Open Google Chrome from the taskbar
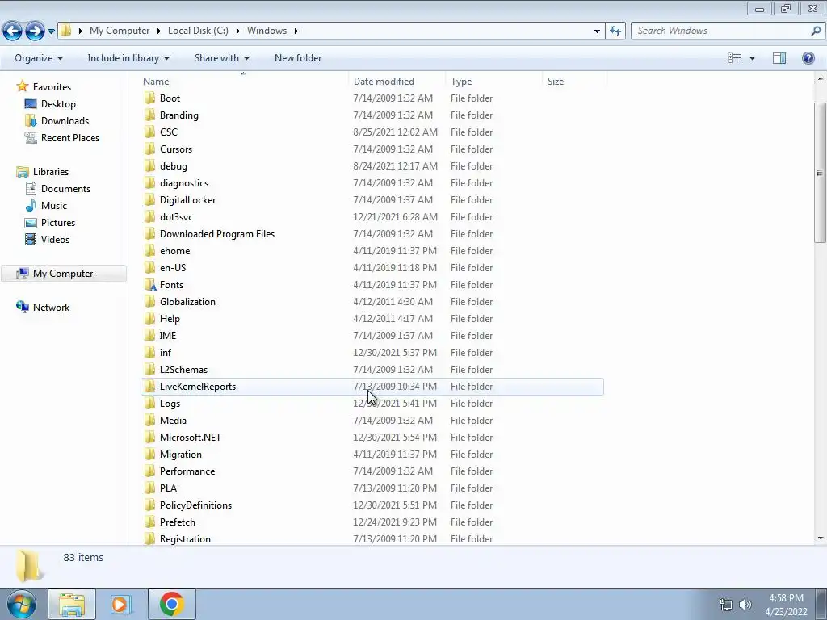 171,604
